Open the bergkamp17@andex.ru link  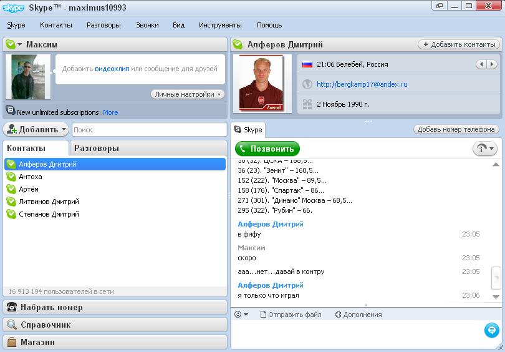[362, 84]
